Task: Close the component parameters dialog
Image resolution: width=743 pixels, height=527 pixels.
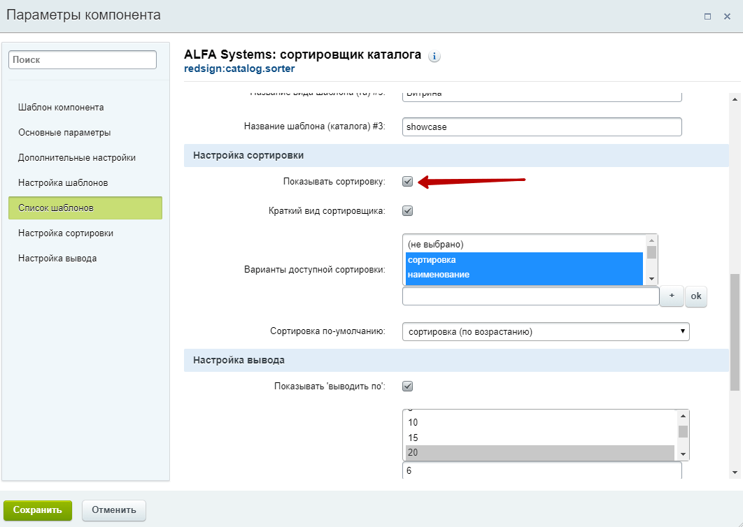Action: pos(727,17)
